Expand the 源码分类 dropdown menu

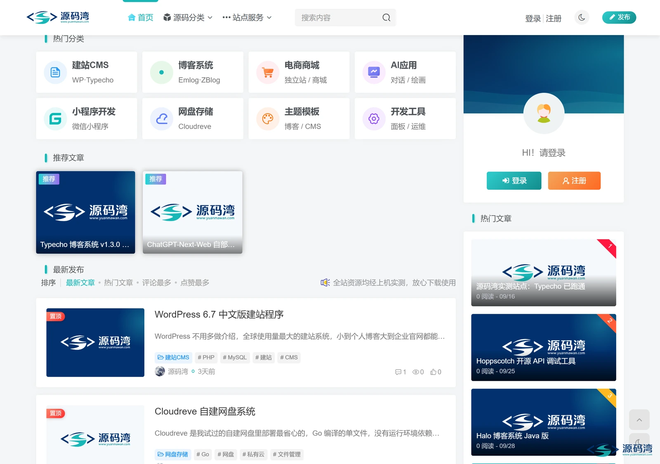click(188, 17)
